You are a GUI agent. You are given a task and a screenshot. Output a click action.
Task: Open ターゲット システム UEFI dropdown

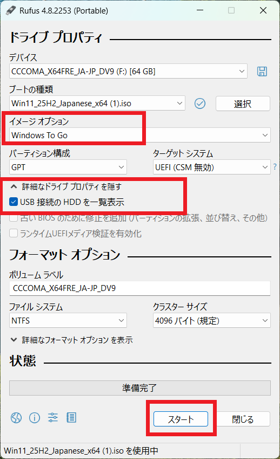212,167
